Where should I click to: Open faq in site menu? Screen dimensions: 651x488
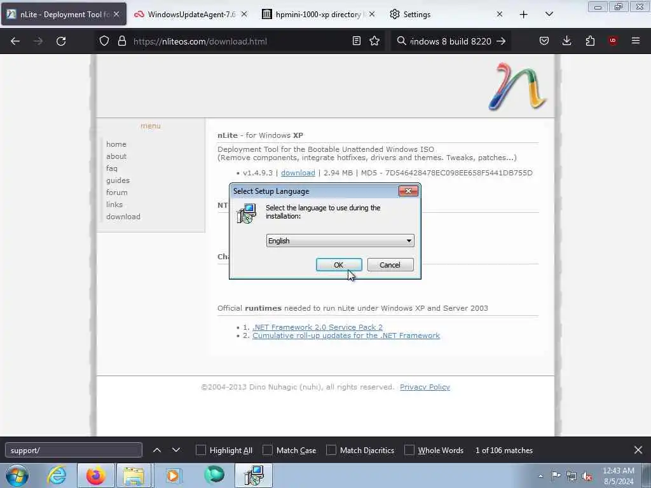112,168
